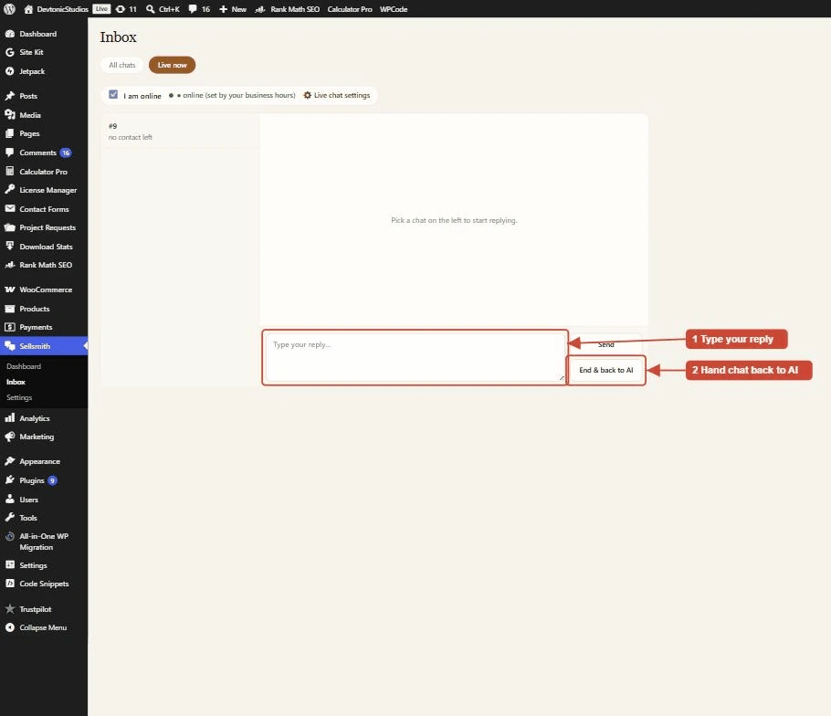This screenshot has height=716, width=831.
Task: Select the Live now tab
Action: (173, 65)
